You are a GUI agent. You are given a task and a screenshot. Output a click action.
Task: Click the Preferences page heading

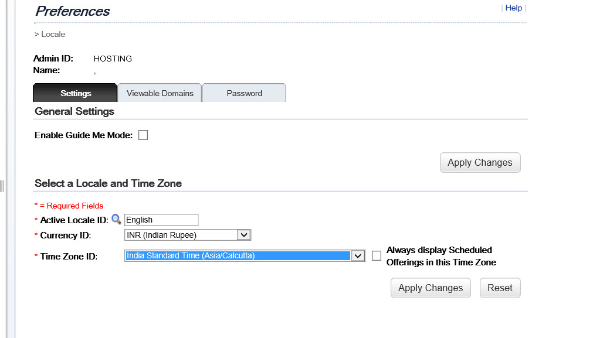[x=73, y=11]
